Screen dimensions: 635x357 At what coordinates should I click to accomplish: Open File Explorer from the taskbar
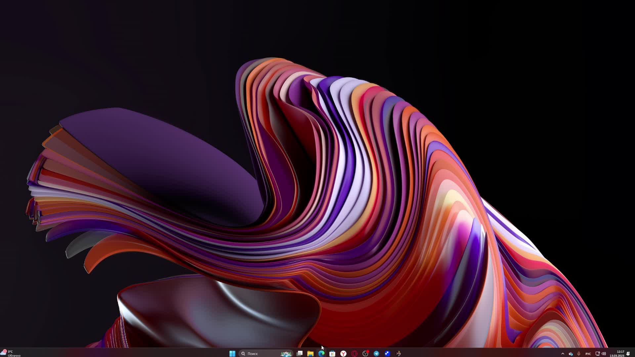coord(310,353)
